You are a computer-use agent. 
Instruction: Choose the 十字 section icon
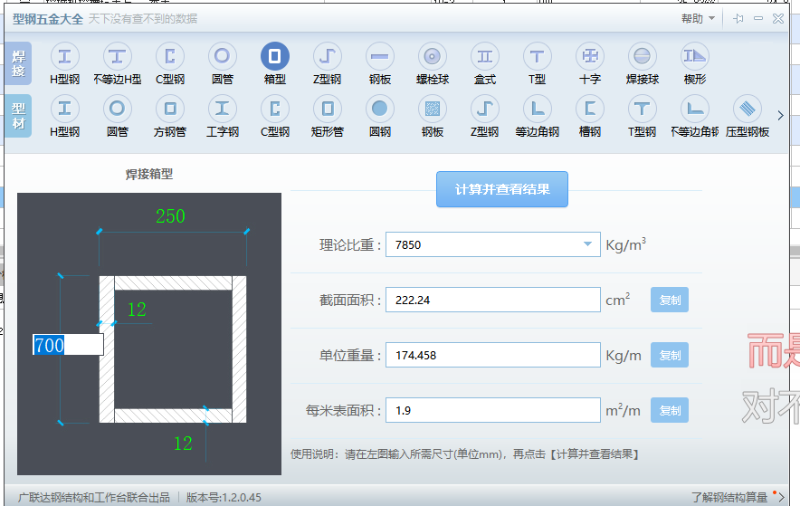tap(590, 57)
